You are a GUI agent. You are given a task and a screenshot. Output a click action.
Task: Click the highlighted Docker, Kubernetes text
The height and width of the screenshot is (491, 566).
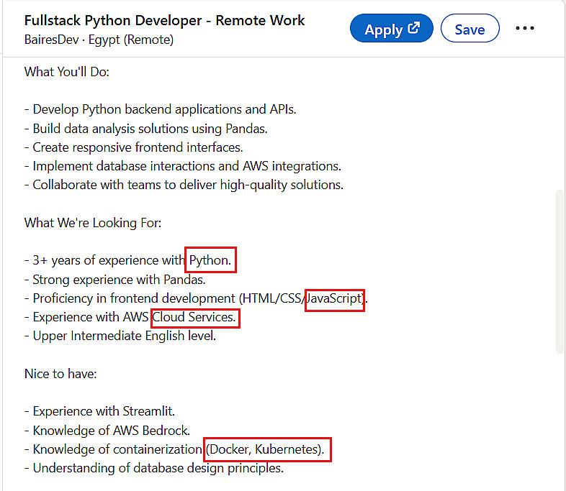(266, 449)
